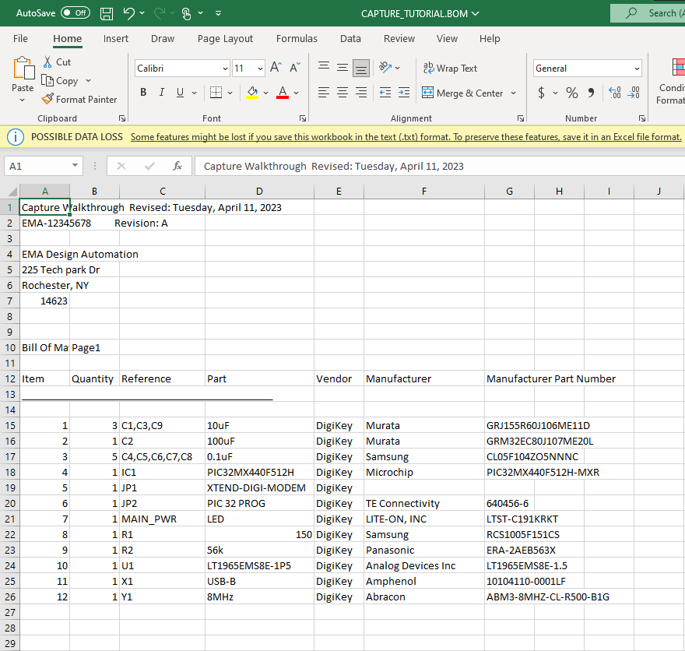Click the Decrease Decimal icon

[634, 93]
